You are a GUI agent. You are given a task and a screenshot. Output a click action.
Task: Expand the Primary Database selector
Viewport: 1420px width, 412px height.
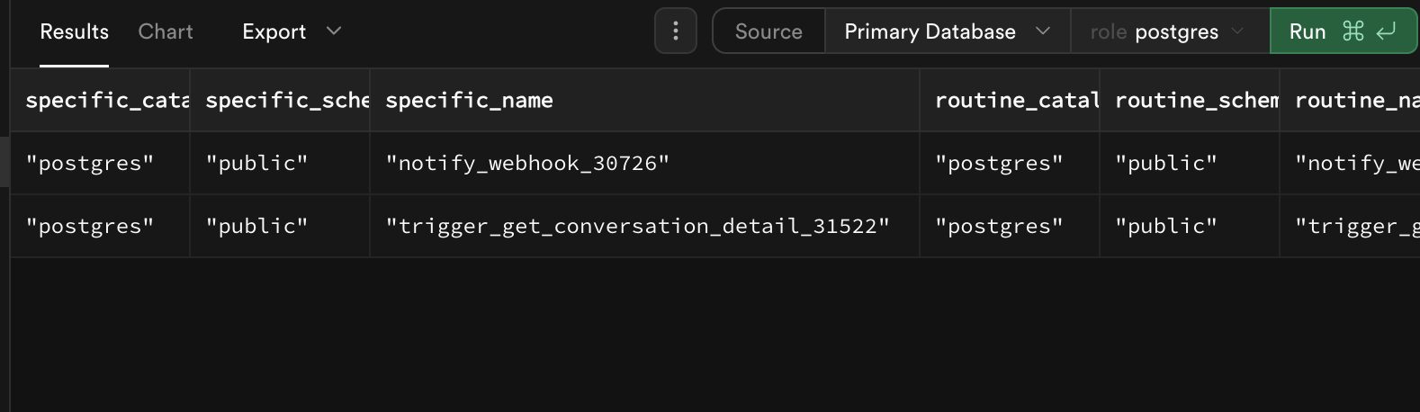coord(948,31)
